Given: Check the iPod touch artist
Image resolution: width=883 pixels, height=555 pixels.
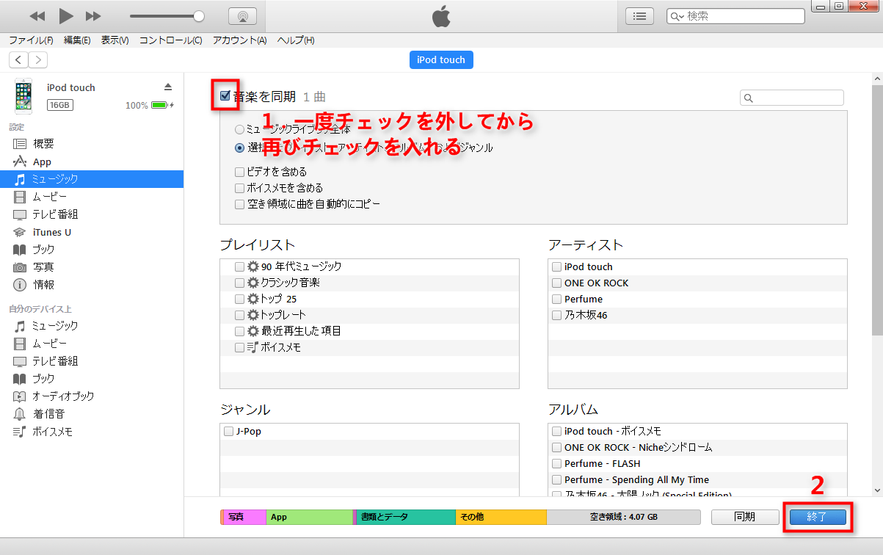Looking at the screenshot, I should (557, 266).
